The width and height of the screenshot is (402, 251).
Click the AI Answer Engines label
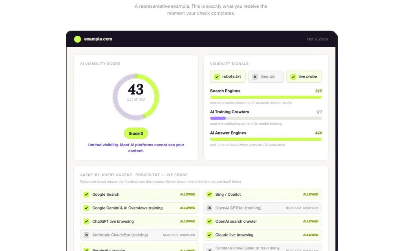(228, 133)
